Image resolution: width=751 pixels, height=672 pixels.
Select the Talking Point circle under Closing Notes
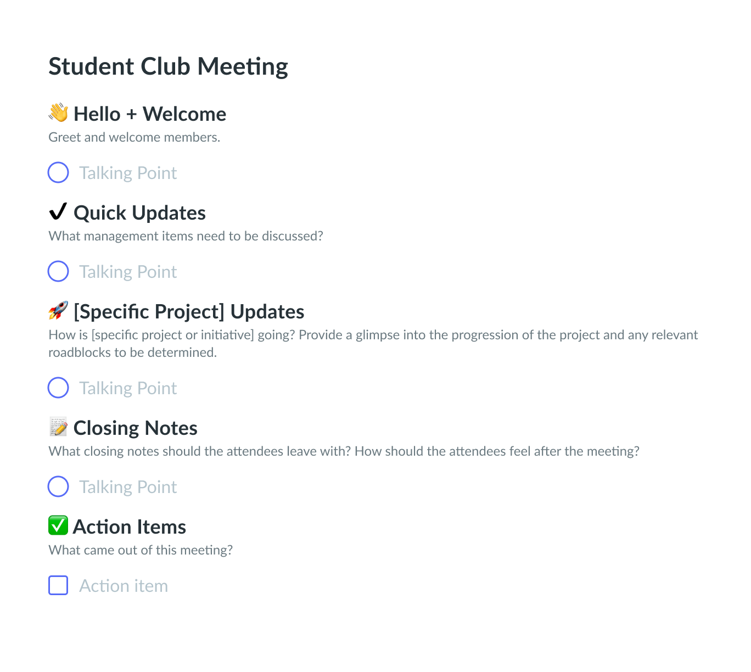58,486
